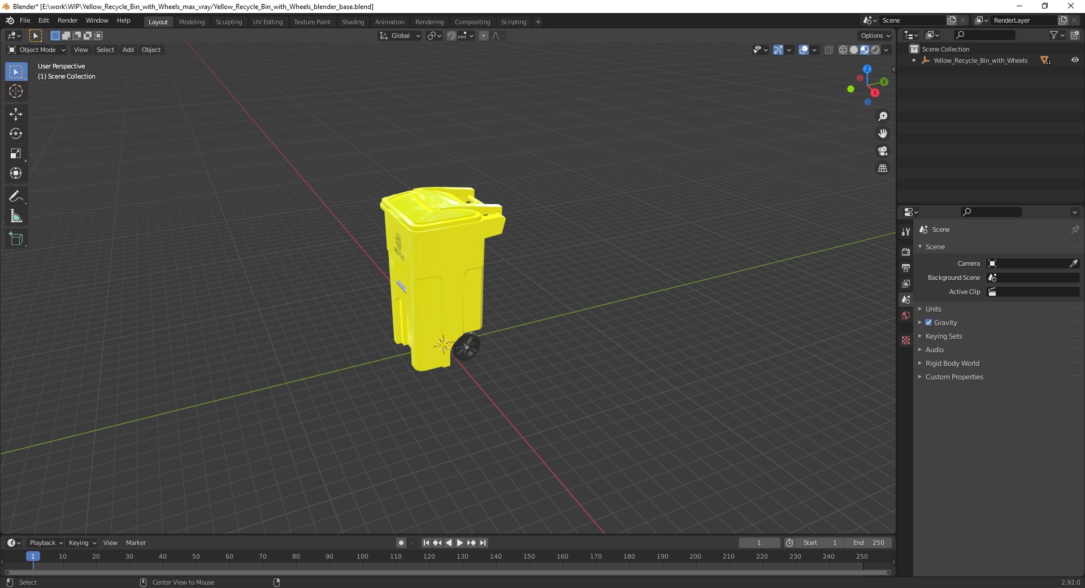This screenshot has width=1085, height=588.
Task: Switch to rendered viewport shading
Action: coord(875,50)
